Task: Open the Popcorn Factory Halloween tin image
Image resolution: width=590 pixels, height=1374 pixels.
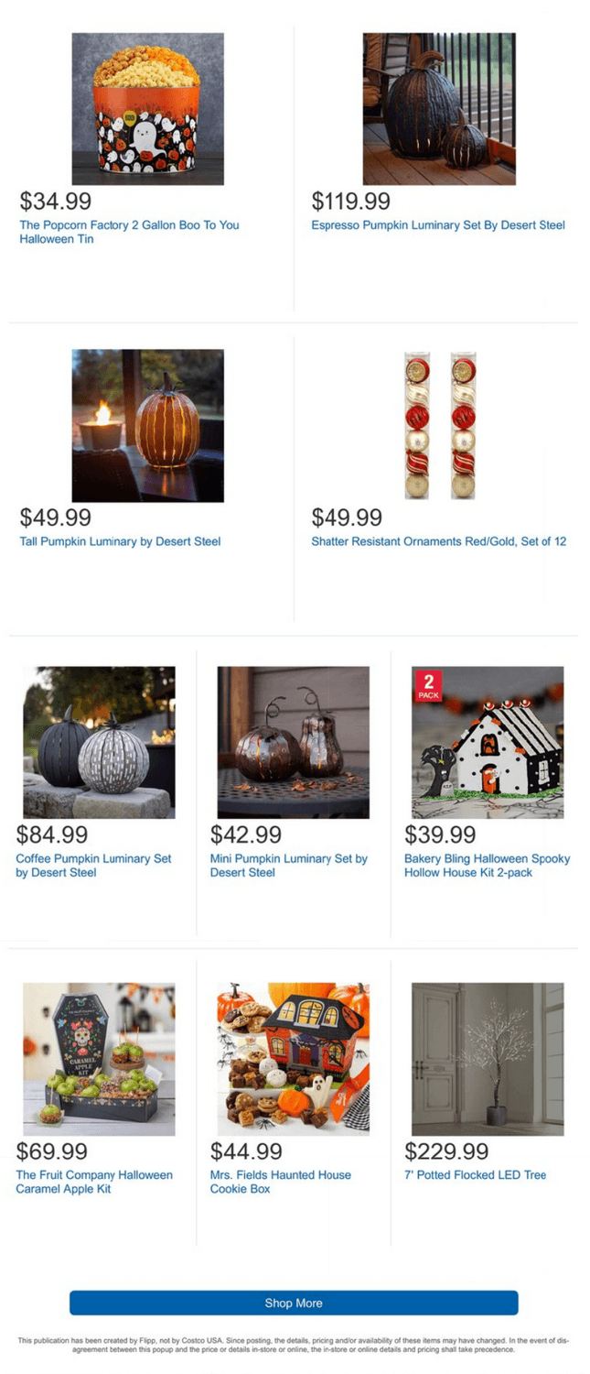Action: point(147,109)
